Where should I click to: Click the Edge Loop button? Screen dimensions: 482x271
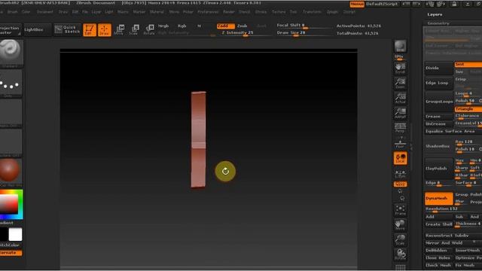tap(438, 83)
